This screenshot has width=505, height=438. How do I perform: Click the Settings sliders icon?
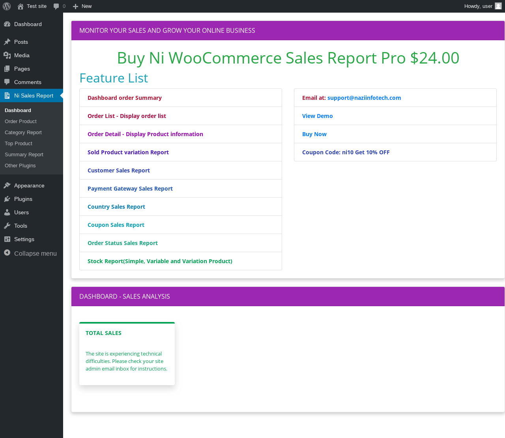7,239
